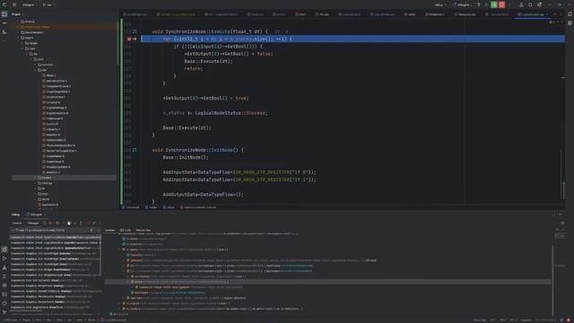Viewport: 574px width, 323px height.
Task: Click gutter navigation icon beside SynchronizeNode::InitNode
Action: coord(135,150)
